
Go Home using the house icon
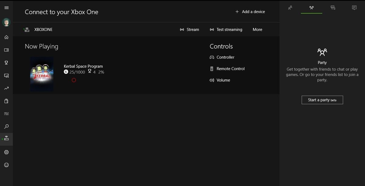point(6,37)
